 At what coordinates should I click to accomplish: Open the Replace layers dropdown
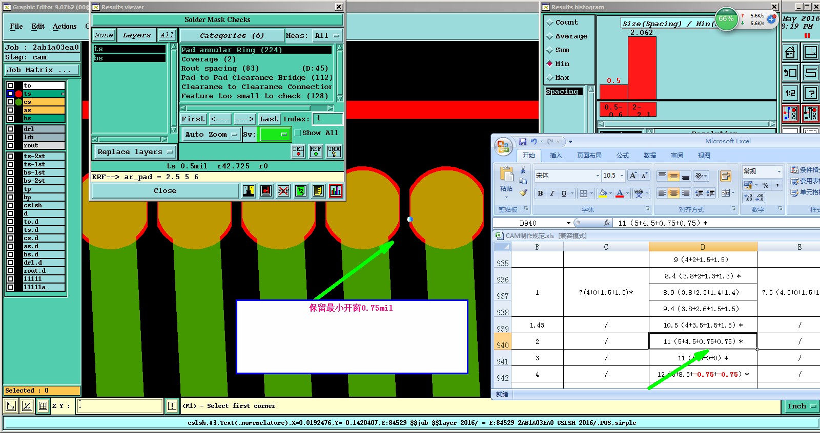point(135,152)
